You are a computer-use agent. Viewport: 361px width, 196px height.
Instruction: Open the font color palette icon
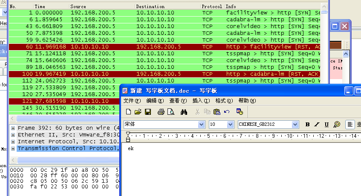tap(337, 125)
